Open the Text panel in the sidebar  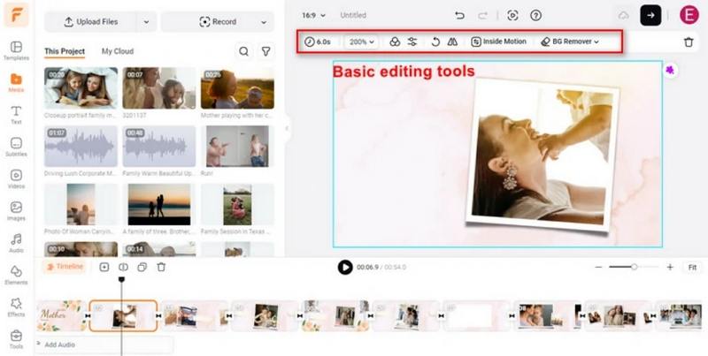[x=16, y=114]
